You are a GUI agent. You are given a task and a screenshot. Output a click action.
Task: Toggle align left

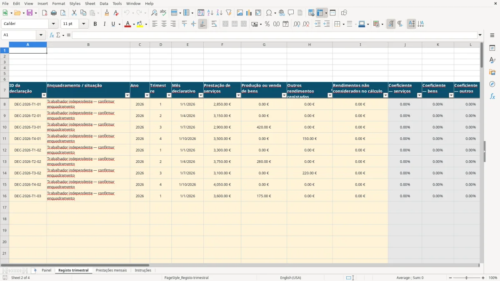click(x=155, y=24)
